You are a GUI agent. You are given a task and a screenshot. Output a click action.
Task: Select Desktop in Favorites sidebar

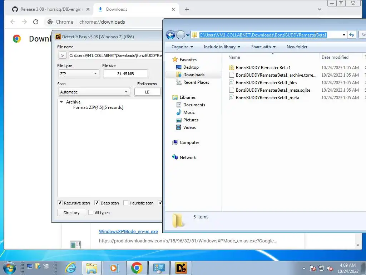[191, 67]
